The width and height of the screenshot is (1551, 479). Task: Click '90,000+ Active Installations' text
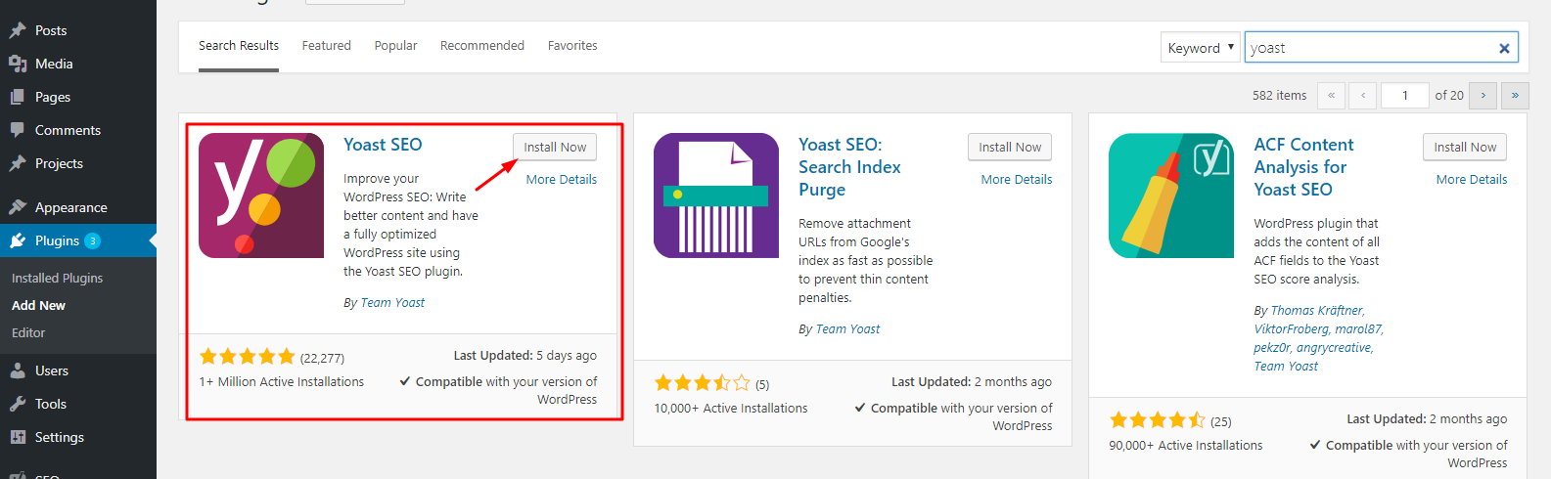1186,445
